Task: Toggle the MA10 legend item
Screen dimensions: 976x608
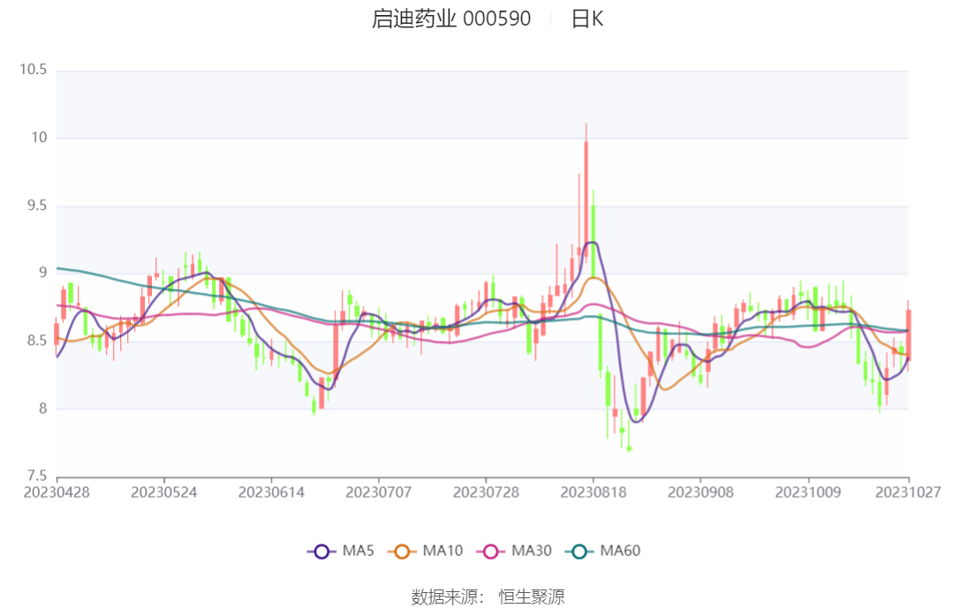Action: [426, 551]
